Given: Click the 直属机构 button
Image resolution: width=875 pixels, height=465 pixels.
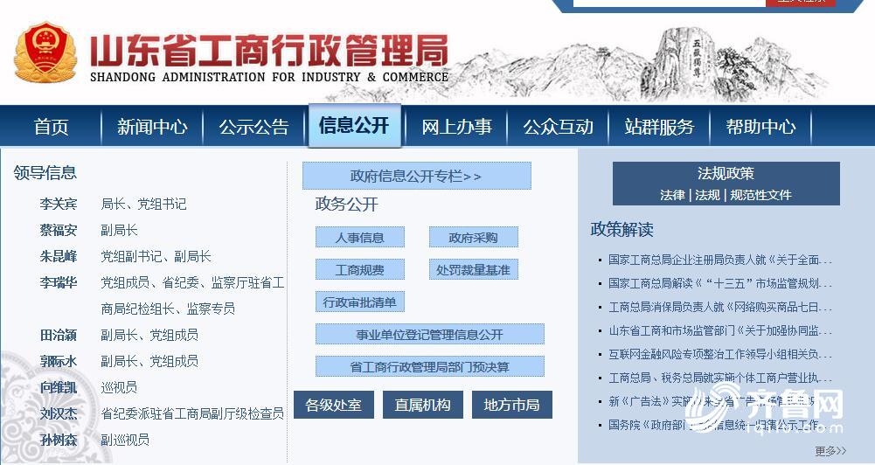Looking at the screenshot, I should [422, 405].
